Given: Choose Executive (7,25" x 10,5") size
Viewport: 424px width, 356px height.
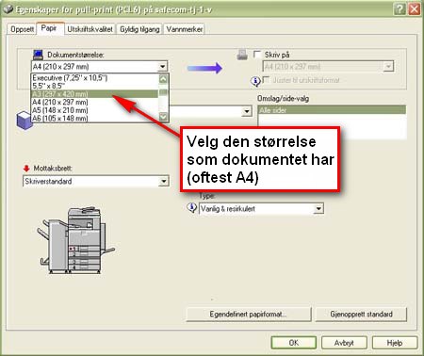Looking at the screenshot, I should [94, 77].
